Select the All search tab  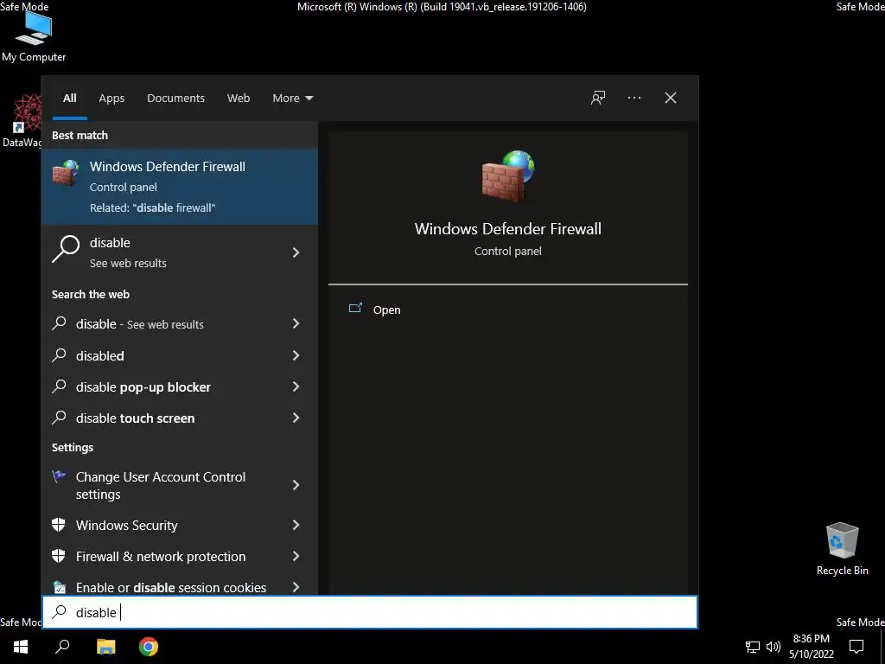coord(69,99)
